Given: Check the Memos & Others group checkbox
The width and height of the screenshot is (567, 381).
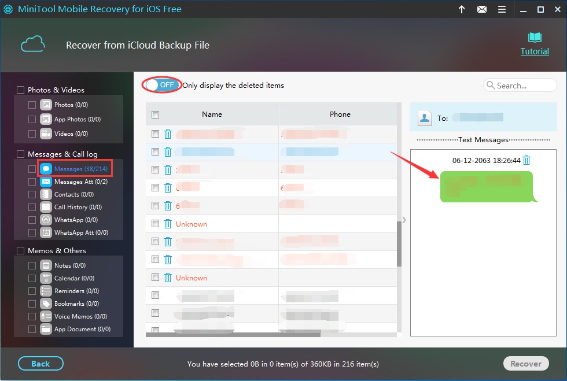Looking at the screenshot, I should pos(21,250).
